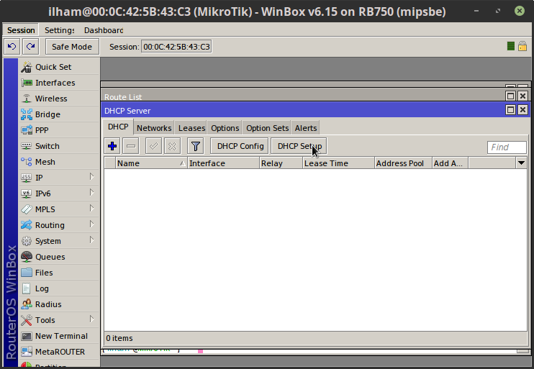Click the remove (minus) DHCP entry button
Viewport: 534px width, 369px height.
pyautogui.click(x=131, y=146)
